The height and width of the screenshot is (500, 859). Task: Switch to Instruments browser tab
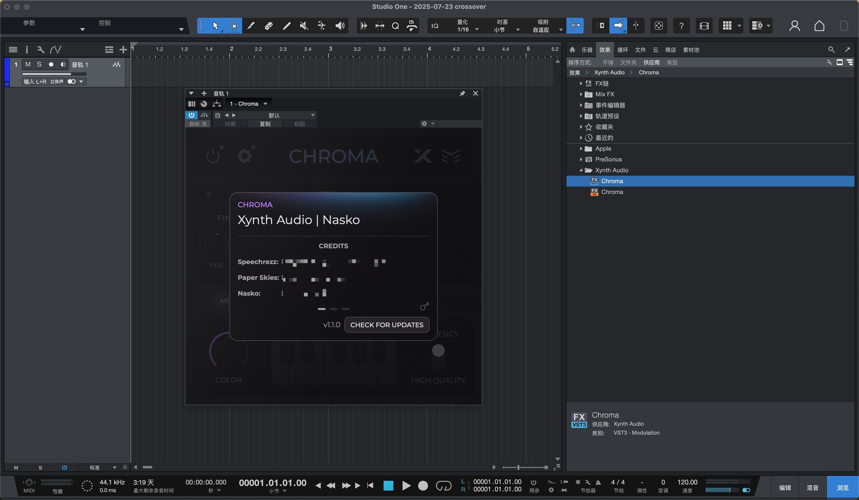(587, 50)
